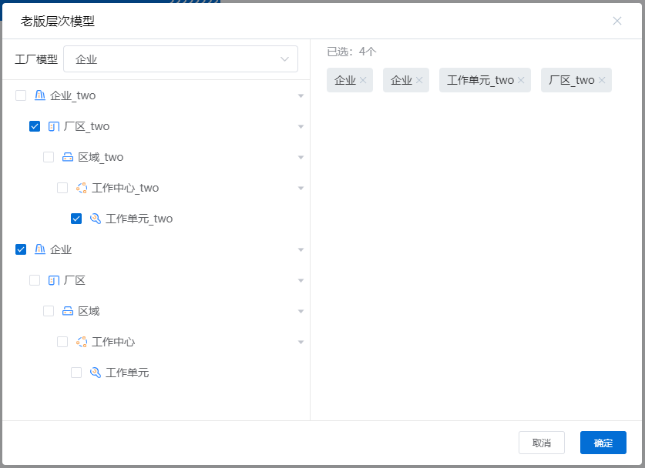Click the 确定 button
The height and width of the screenshot is (468, 645).
pyautogui.click(x=603, y=443)
